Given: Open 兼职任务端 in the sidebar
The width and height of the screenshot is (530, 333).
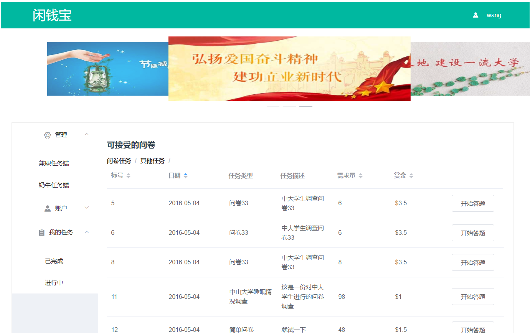Looking at the screenshot, I should coord(54,163).
